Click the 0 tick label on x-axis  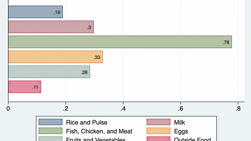click(x=8, y=108)
